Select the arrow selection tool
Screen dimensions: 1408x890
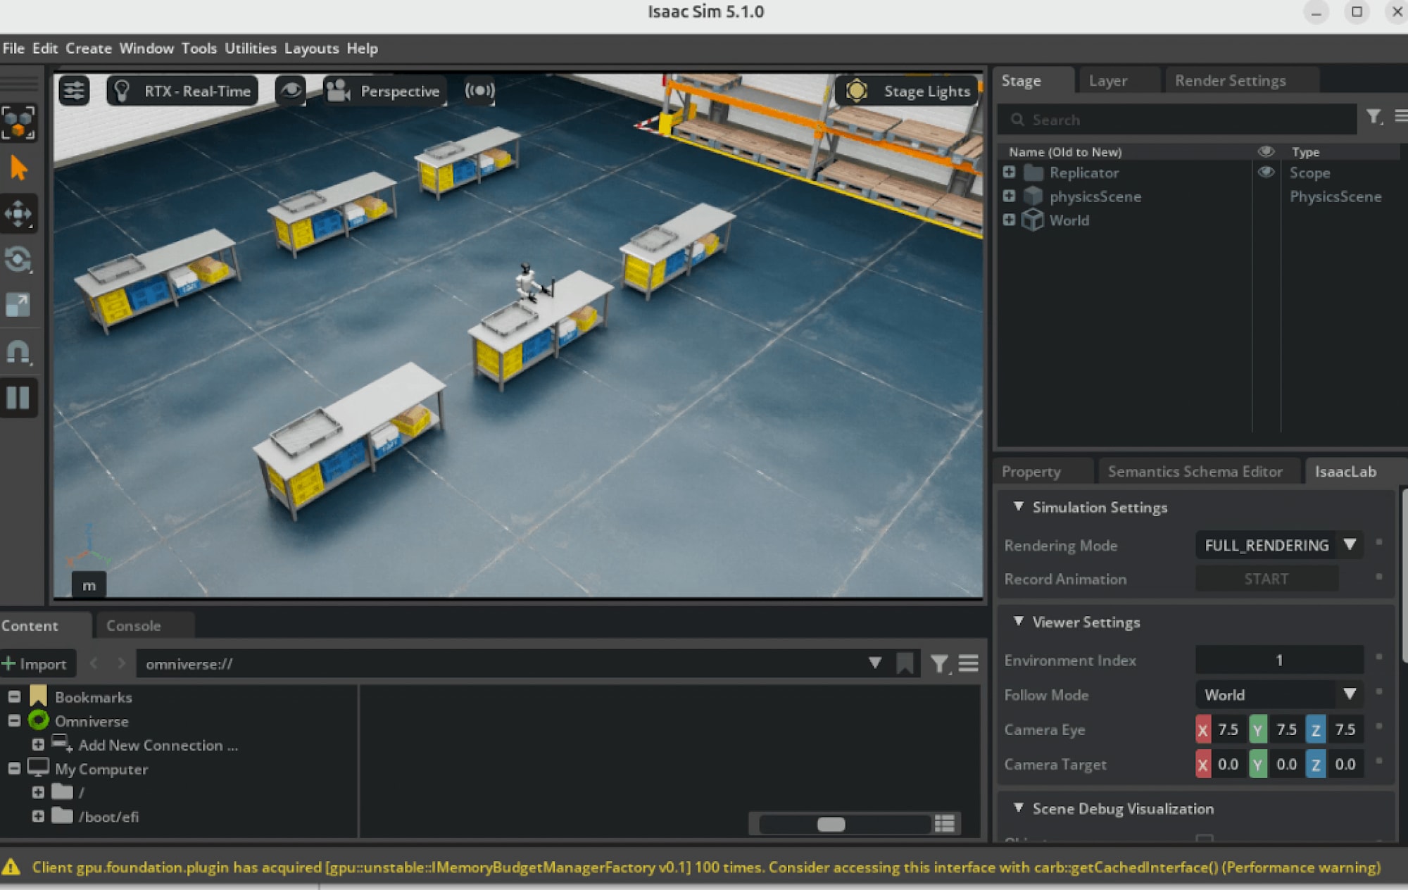[x=19, y=168]
